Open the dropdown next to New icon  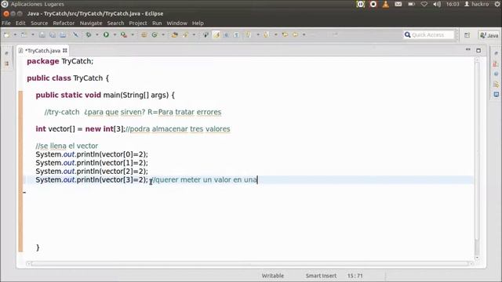[x=15, y=34]
